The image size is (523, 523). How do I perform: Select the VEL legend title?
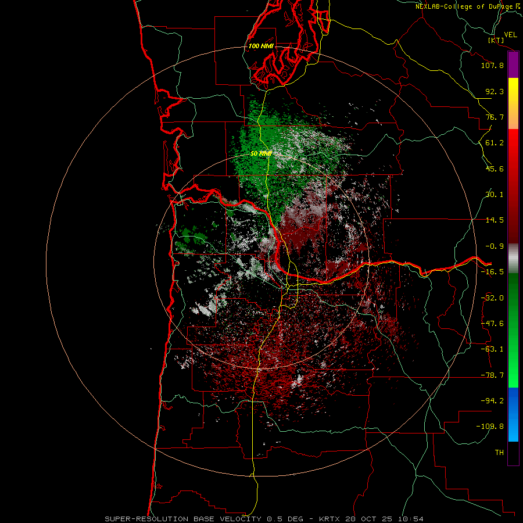pyautogui.click(x=510, y=35)
